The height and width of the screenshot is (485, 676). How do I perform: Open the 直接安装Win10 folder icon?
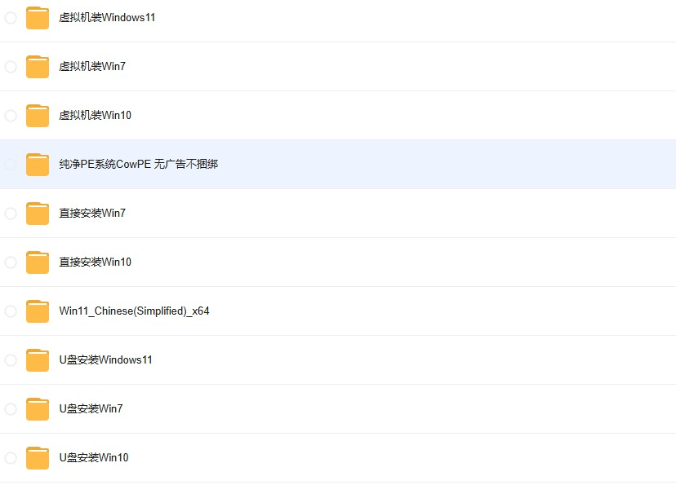click(x=38, y=262)
